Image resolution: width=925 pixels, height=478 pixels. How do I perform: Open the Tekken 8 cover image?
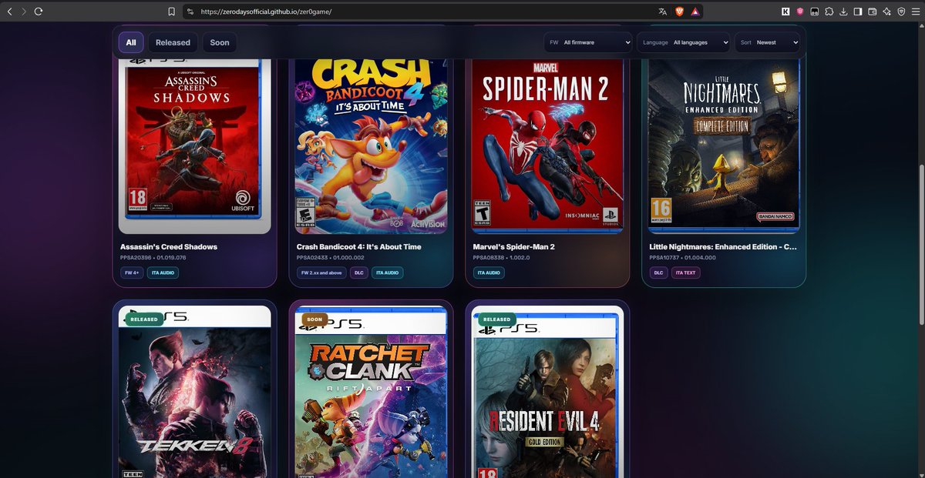[x=194, y=392]
